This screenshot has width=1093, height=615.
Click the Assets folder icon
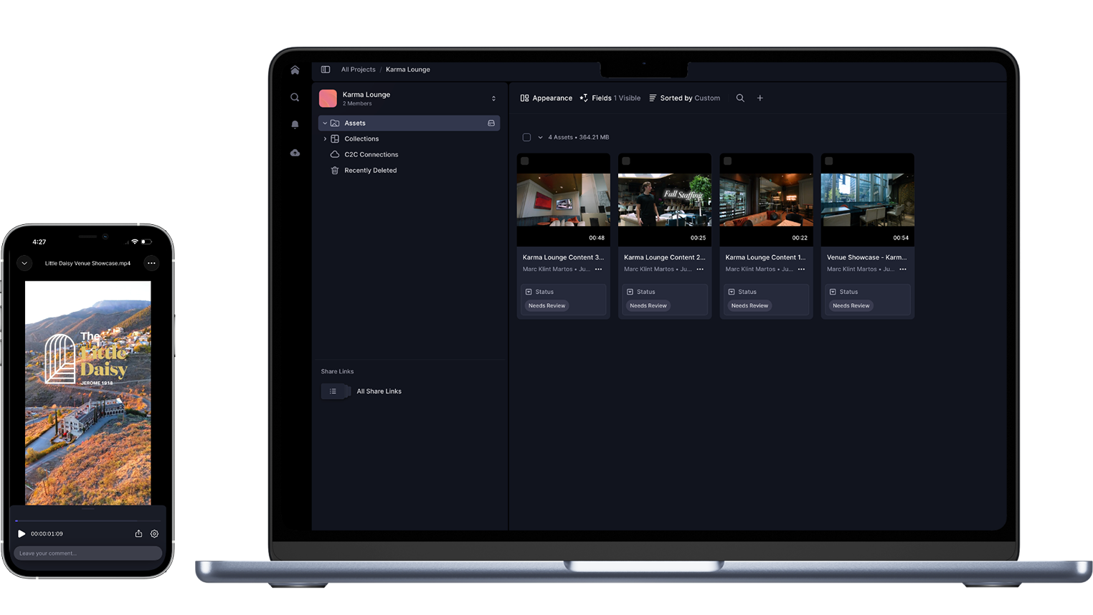(335, 123)
